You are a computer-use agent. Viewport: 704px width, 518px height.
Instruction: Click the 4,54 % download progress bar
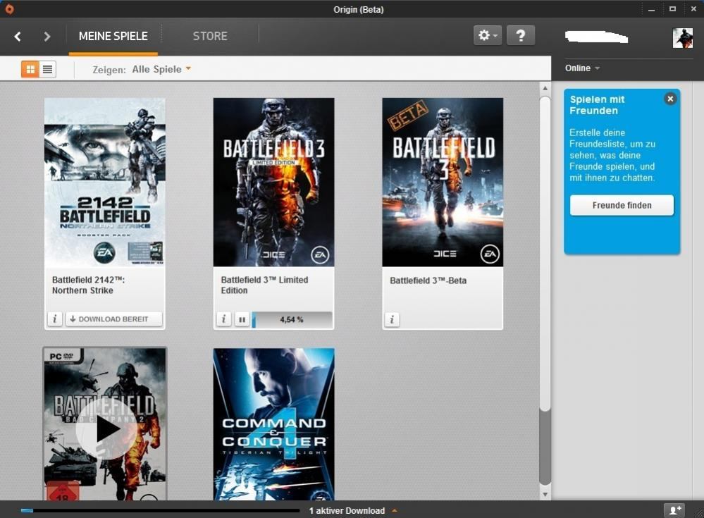292,319
